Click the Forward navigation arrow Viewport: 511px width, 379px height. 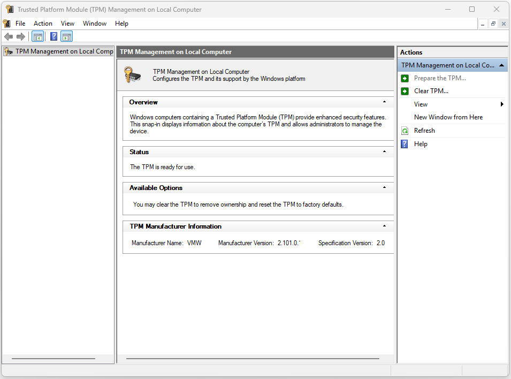(20, 36)
